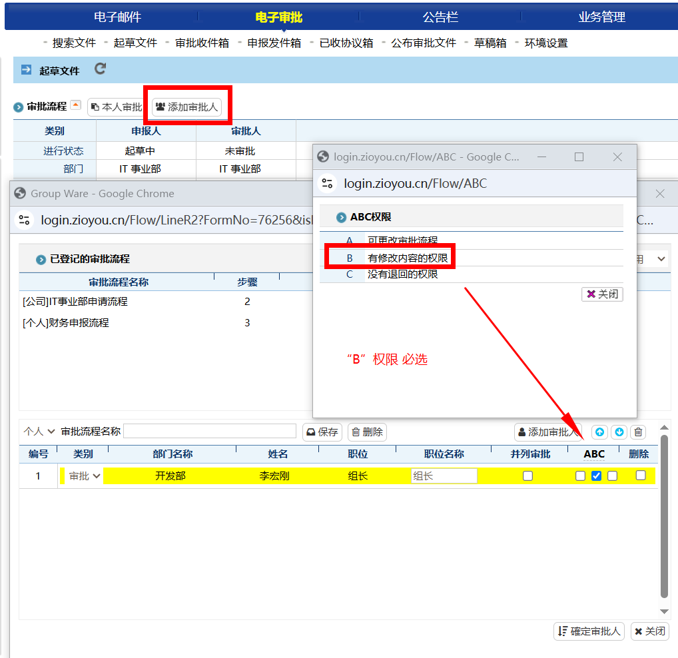This screenshot has height=658, width=678.
Task: Open the 审批 category dropdown in row 1
Action: pos(85,476)
